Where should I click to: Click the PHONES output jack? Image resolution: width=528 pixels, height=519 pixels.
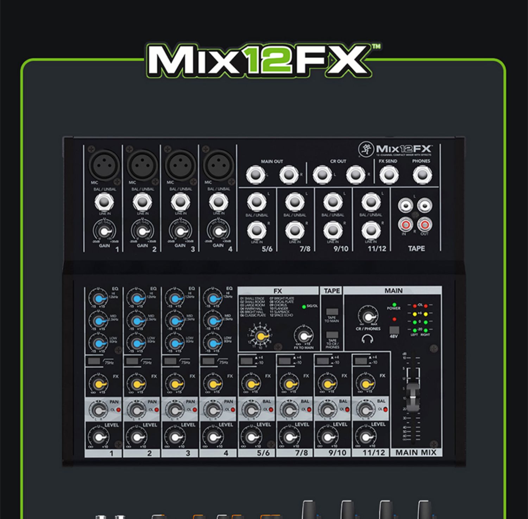[x=422, y=175]
